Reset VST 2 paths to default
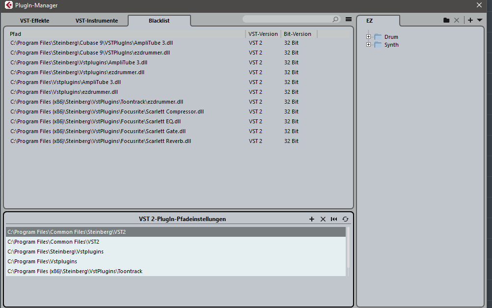Viewport: 492px width, 308px height. (x=334, y=219)
